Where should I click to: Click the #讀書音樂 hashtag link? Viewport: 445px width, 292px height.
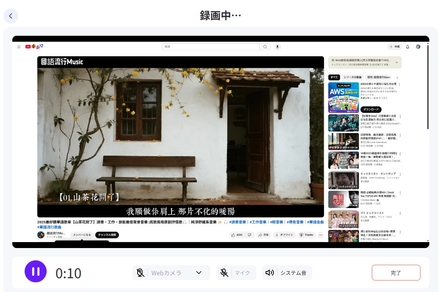(238, 222)
